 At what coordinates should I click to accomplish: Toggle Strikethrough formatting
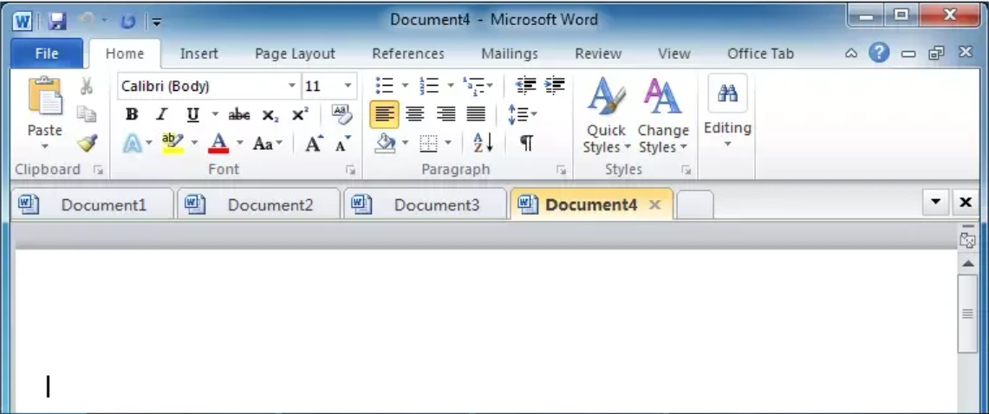(239, 114)
